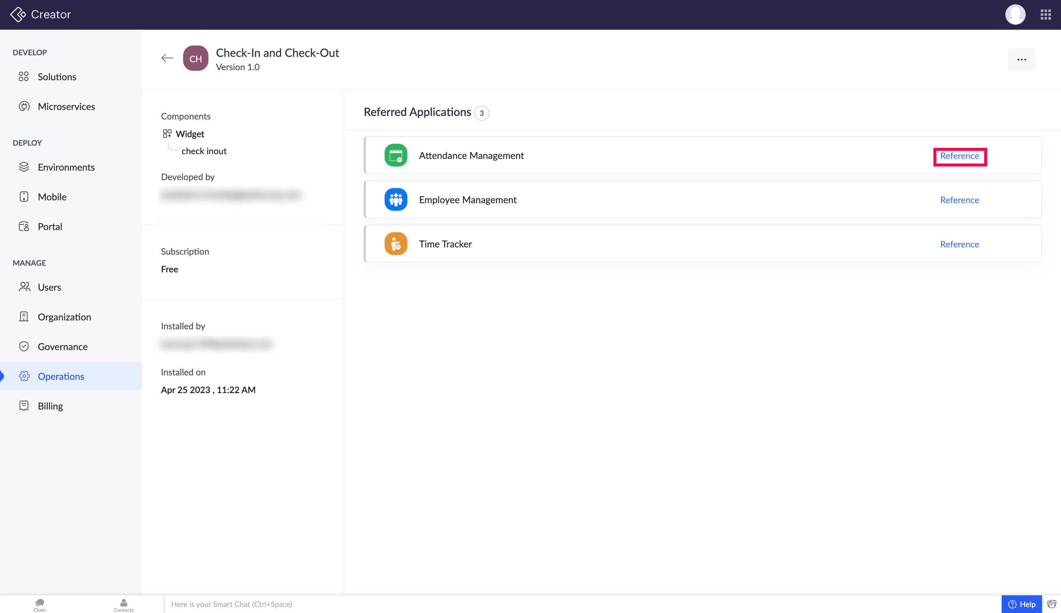1061x613 pixels.
Task: Click the Attendance Management app icon
Action: tap(395, 155)
